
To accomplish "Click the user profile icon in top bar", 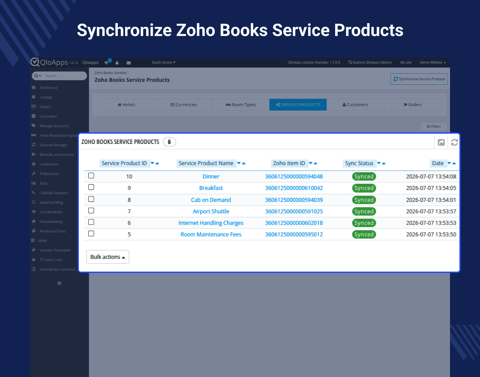I will pyautogui.click(x=117, y=63).
